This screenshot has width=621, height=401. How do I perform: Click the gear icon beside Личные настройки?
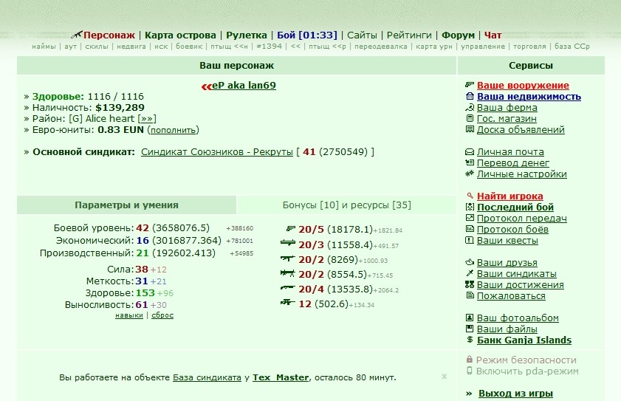pyautogui.click(x=470, y=174)
